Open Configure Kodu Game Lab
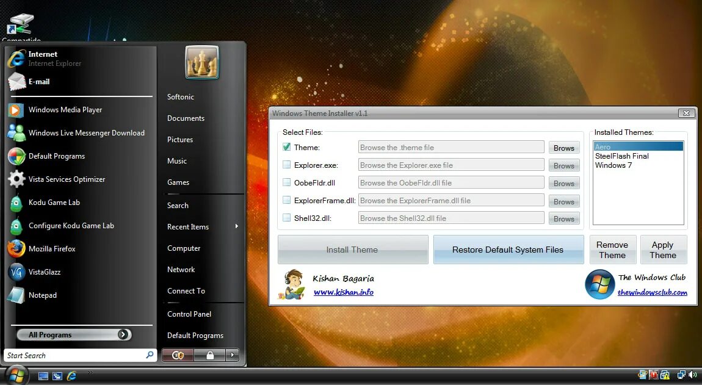The width and height of the screenshot is (702, 385). [x=81, y=226]
